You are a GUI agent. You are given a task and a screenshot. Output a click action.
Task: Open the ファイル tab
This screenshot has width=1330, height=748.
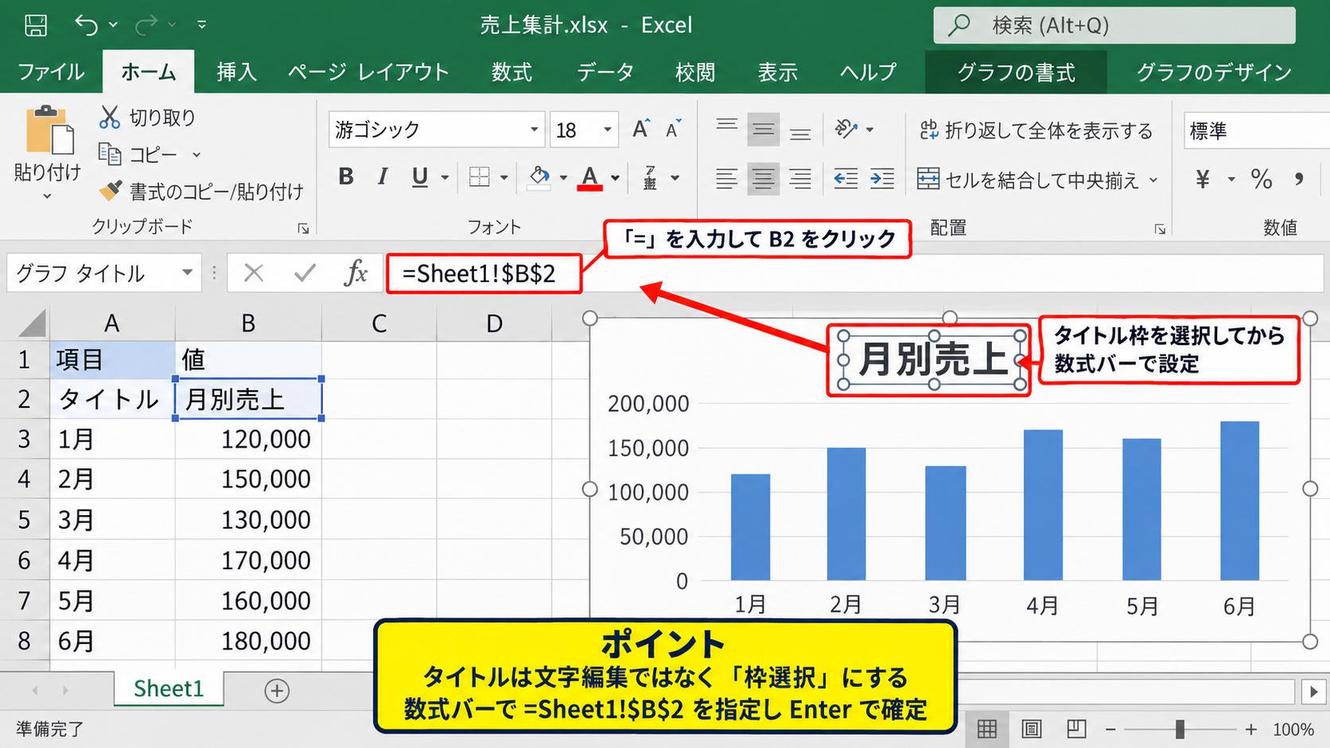click(51, 72)
